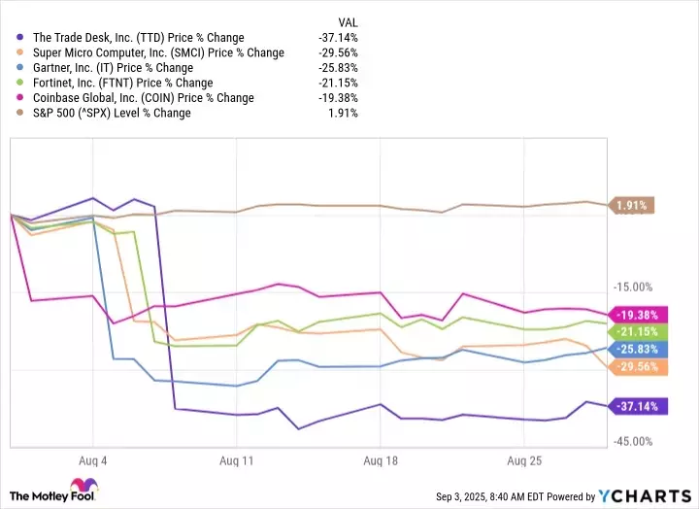Open the Coinbase Global (COIN) legend label
Screen dimensions: 699x509
tap(143, 98)
